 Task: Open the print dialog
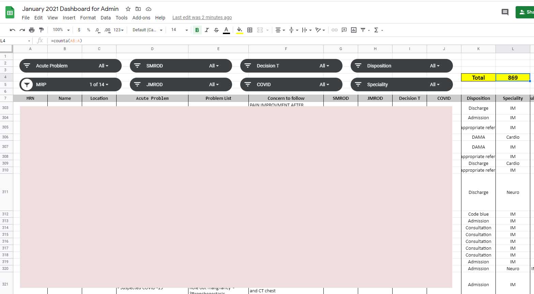coord(32,30)
